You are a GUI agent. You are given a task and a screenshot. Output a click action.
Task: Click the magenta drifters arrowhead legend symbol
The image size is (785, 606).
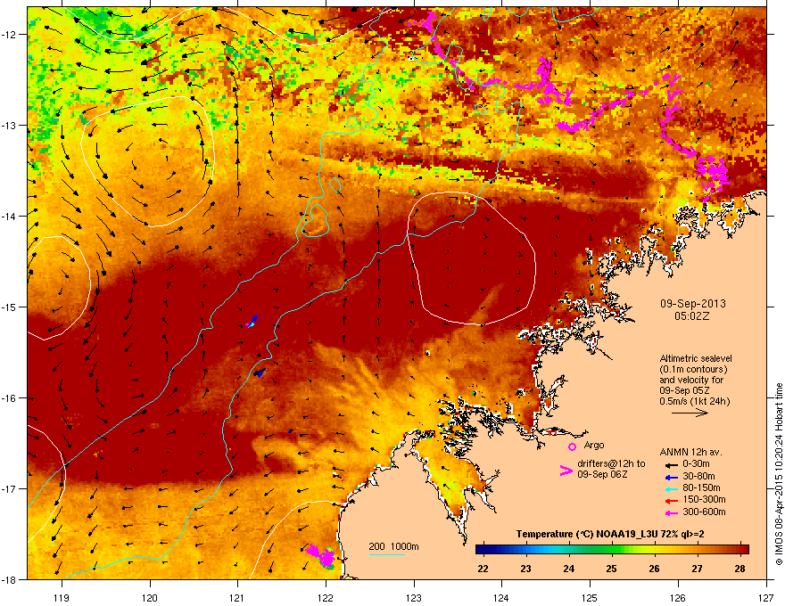(566, 470)
